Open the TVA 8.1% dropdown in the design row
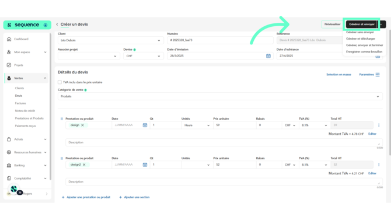This screenshot has height=220, width=391. click(315, 125)
